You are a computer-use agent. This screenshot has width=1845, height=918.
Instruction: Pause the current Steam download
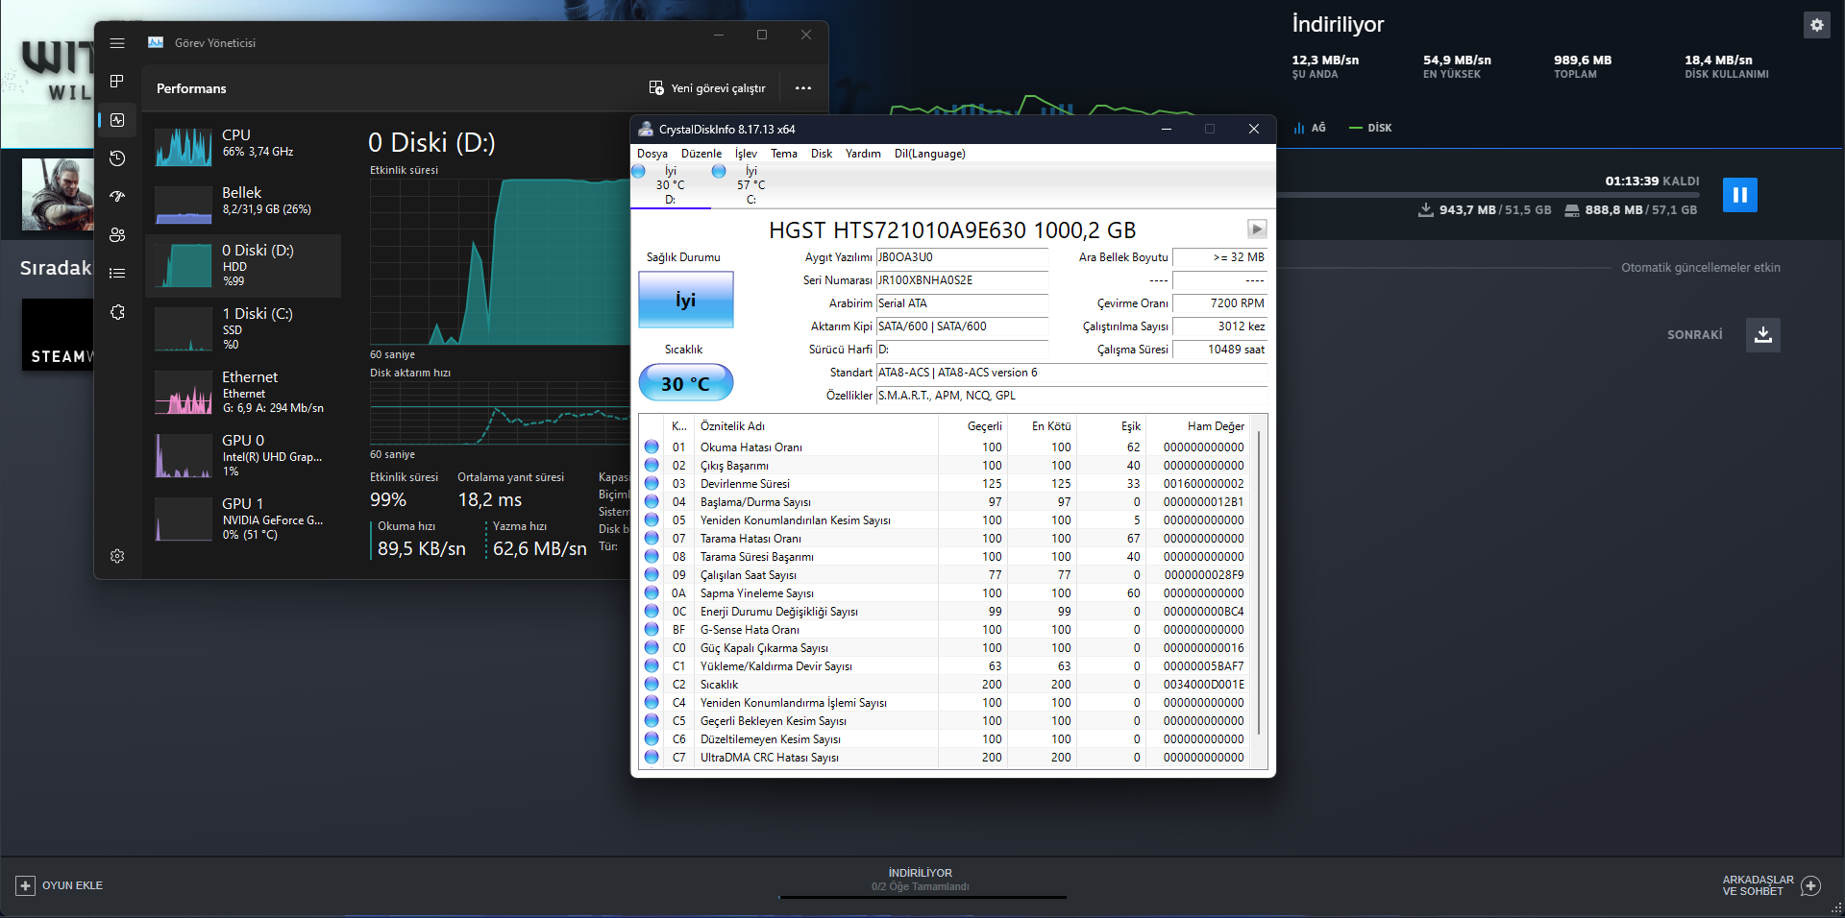[1739, 195]
